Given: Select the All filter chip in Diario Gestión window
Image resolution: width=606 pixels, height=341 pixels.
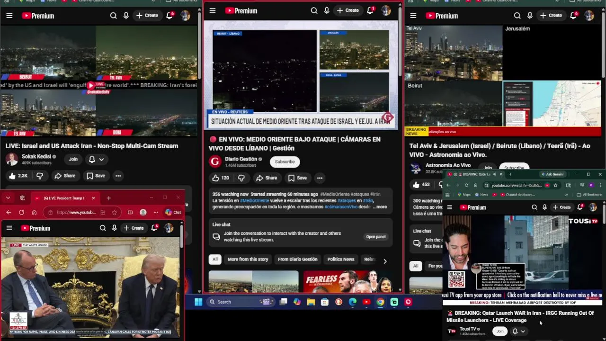Looking at the screenshot, I should click(215, 260).
